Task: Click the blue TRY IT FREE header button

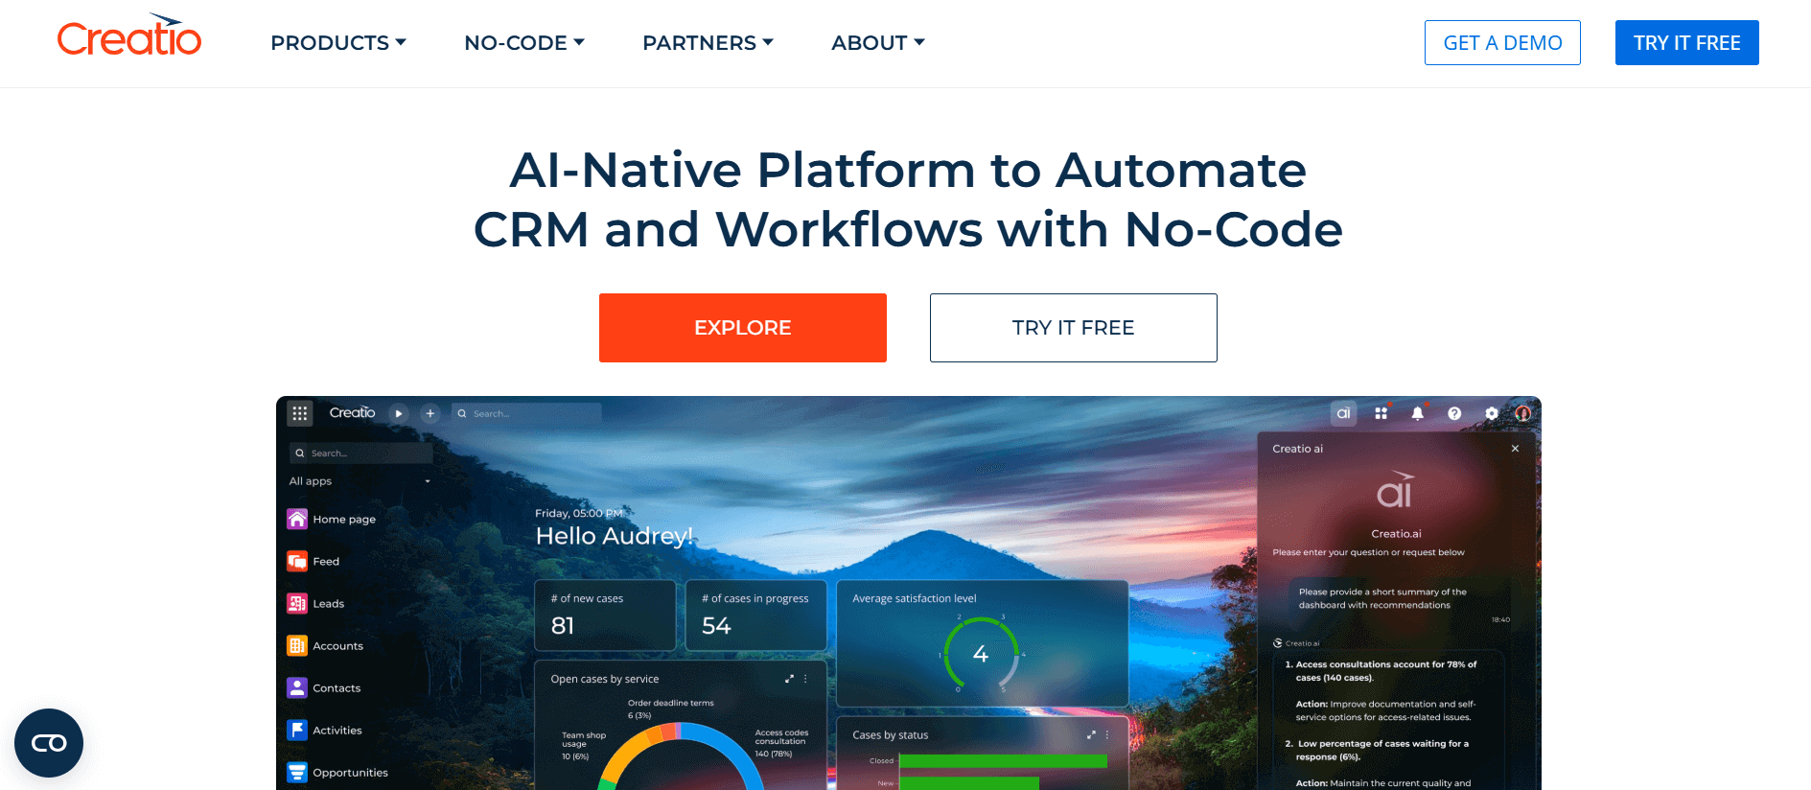Action: (1687, 43)
